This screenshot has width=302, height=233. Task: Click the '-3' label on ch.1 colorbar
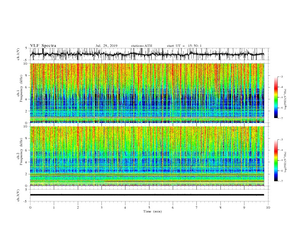(x=281, y=77)
